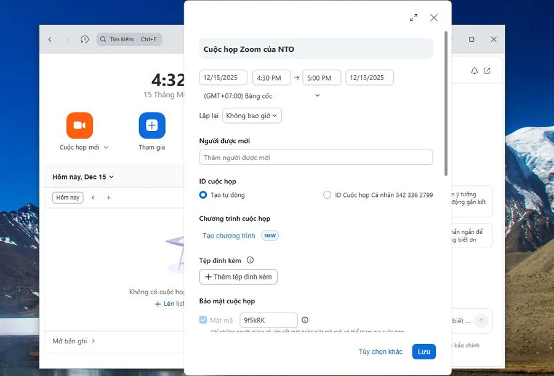Click the info icon beside the passcode field
Screen dimensions: 554x376
click(x=305, y=319)
